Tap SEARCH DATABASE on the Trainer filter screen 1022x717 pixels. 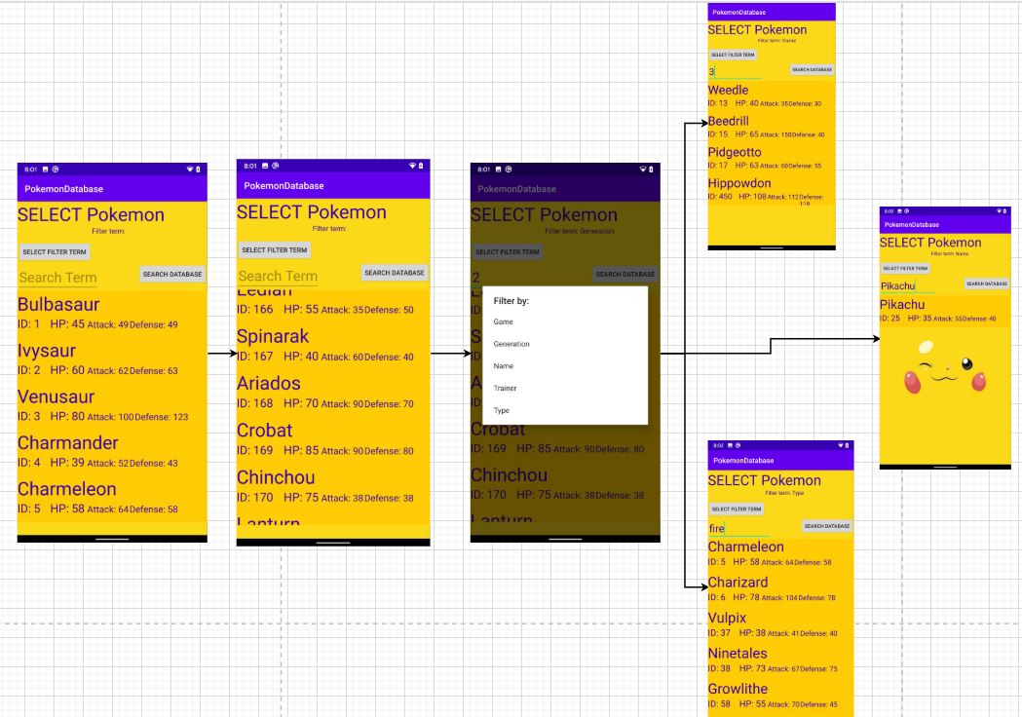click(x=812, y=69)
